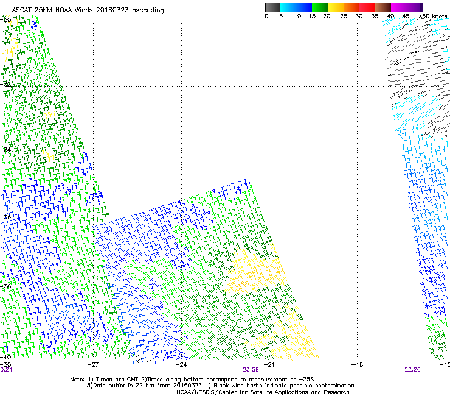Click the longitude axis label '-27'
450x396 pixels.
93,365
